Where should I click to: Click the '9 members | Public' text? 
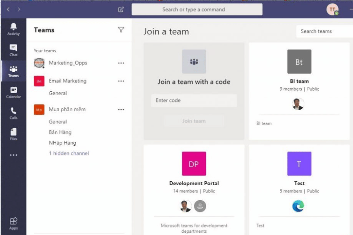pos(299,89)
